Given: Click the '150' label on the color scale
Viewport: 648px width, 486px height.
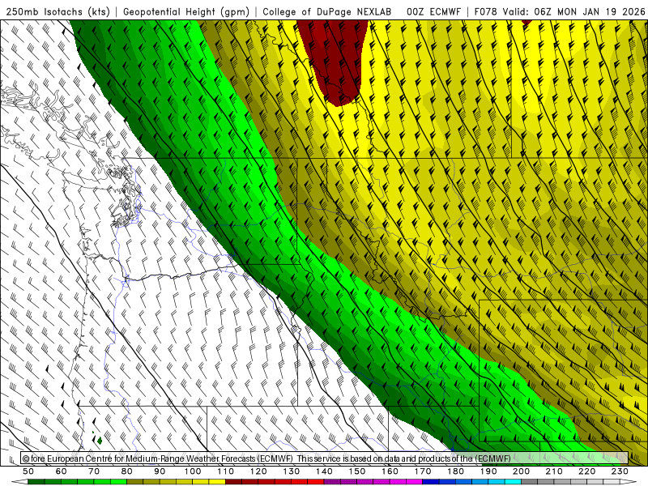Looking at the screenshot, I should point(356,471).
